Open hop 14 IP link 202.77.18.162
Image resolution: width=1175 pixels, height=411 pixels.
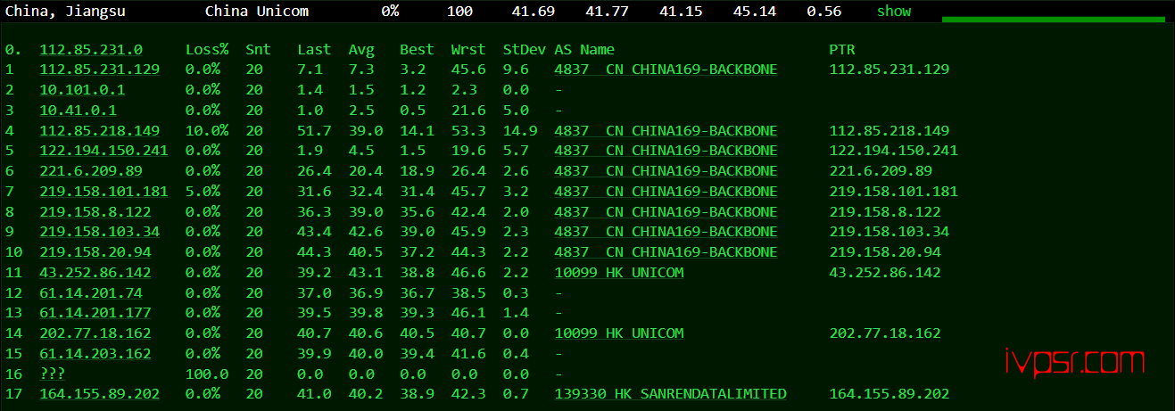[x=95, y=333]
